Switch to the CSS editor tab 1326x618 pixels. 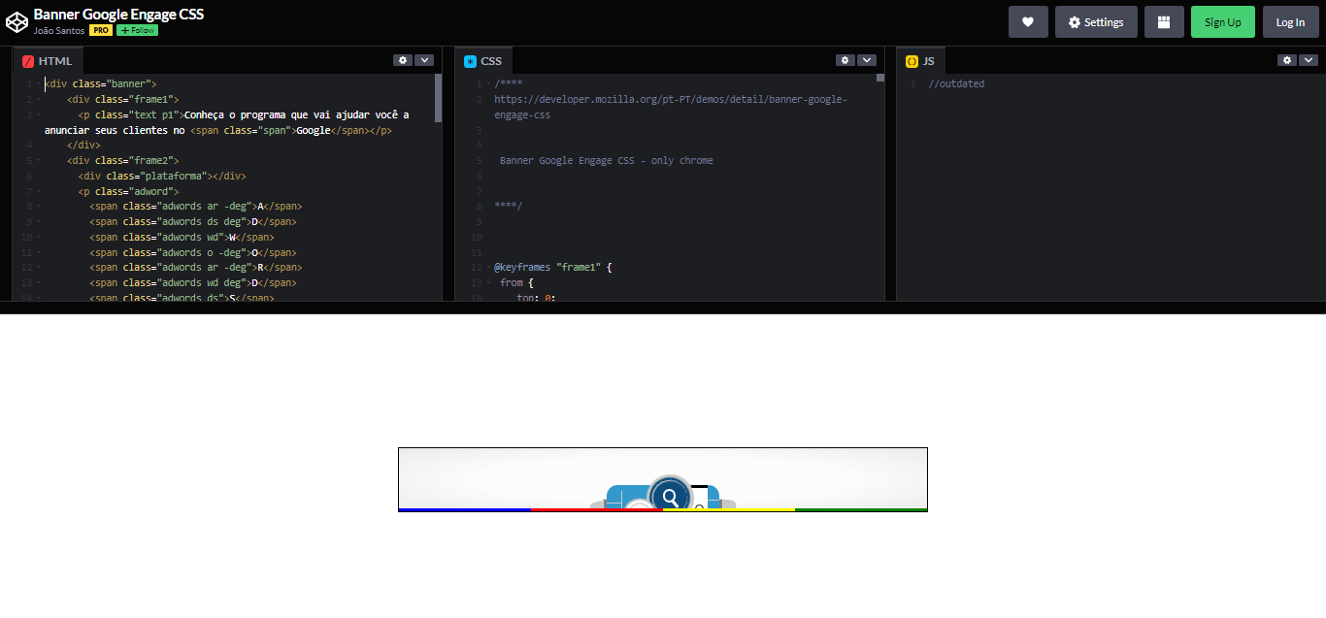[x=490, y=60]
